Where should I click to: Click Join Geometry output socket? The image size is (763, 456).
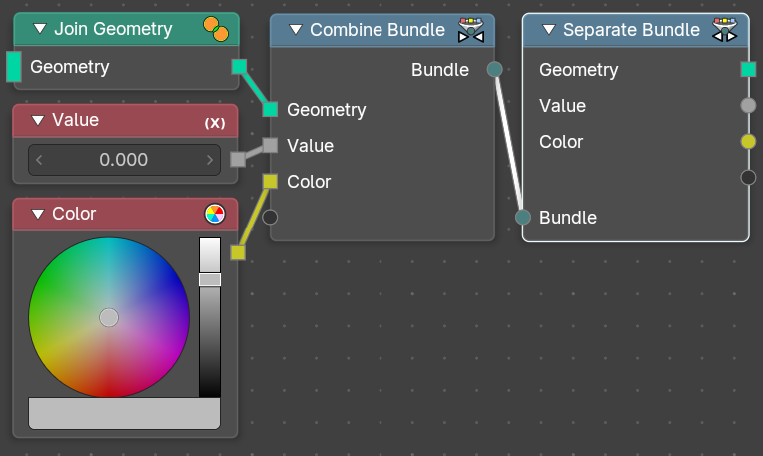coord(239,67)
